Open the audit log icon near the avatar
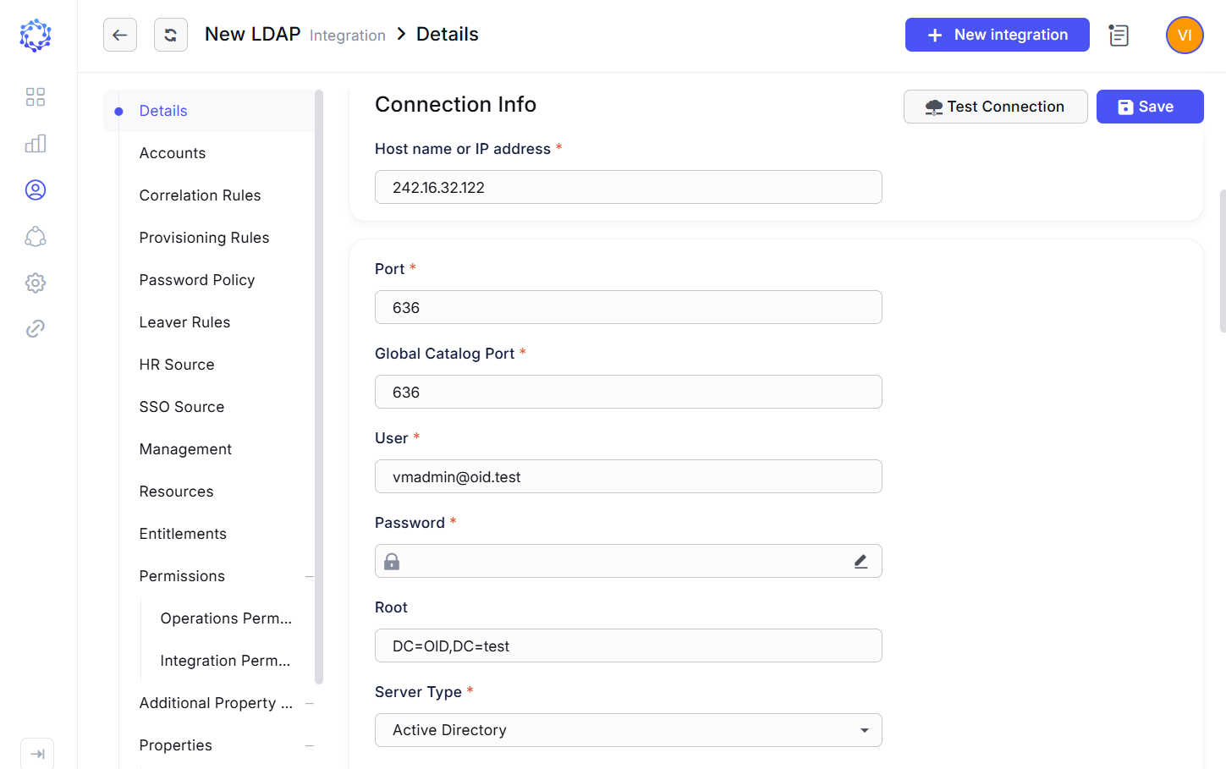 (1119, 35)
